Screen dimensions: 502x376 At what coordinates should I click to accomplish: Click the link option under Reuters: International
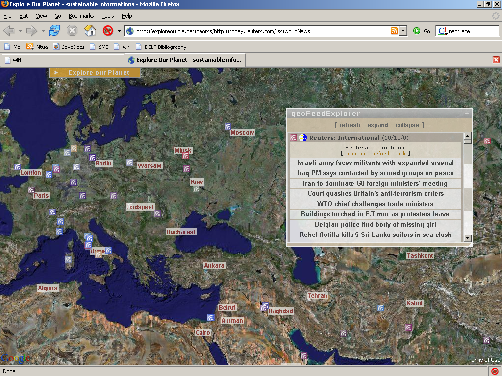tap(401, 153)
